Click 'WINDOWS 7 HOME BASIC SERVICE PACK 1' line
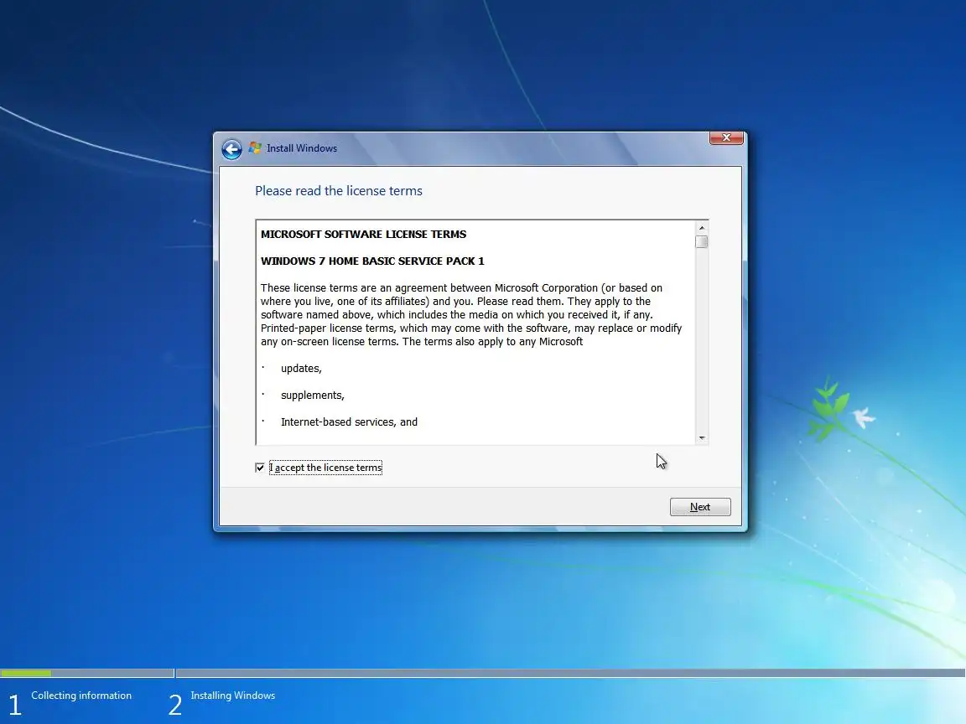The width and height of the screenshot is (966, 724). (x=372, y=261)
